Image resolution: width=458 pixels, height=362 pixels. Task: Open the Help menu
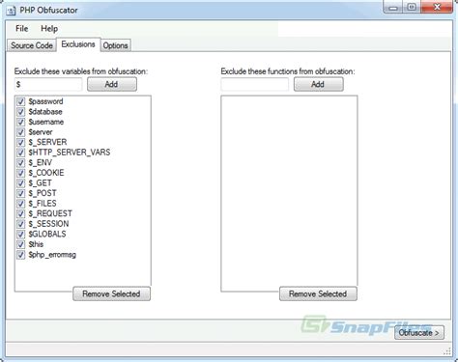(49, 29)
